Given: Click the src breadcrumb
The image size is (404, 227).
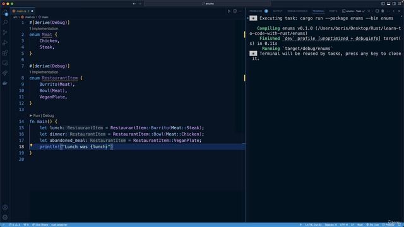Looking at the screenshot, I should coord(15,17).
